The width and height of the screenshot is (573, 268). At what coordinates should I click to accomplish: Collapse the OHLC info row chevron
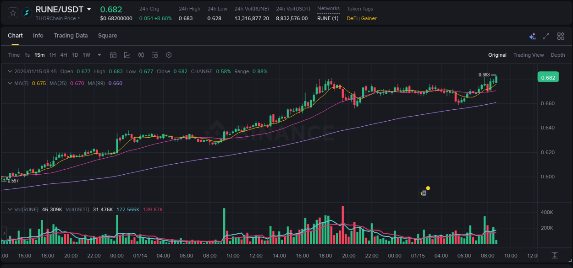coord(10,71)
